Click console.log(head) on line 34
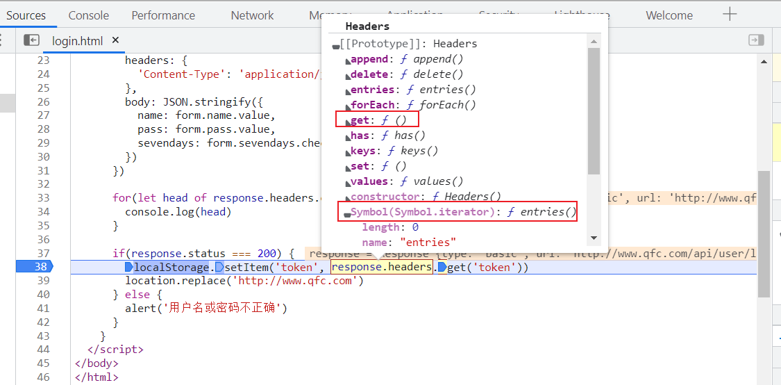Viewport: 781px width, 385px height. pos(178,212)
